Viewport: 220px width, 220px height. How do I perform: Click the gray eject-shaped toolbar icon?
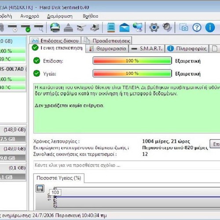click(68, 28)
